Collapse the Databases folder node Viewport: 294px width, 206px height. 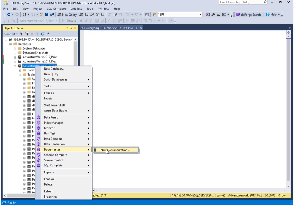pyautogui.click(x=10, y=44)
